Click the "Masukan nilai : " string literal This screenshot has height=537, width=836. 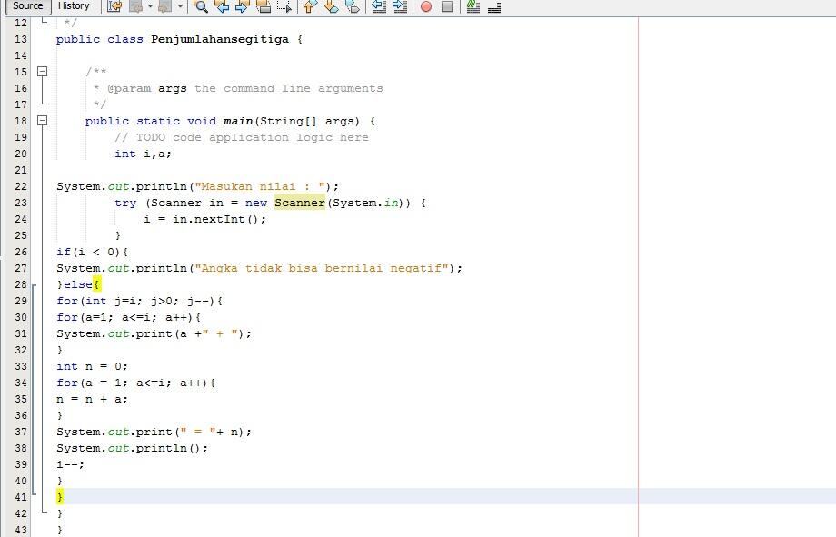coord(260,186)
